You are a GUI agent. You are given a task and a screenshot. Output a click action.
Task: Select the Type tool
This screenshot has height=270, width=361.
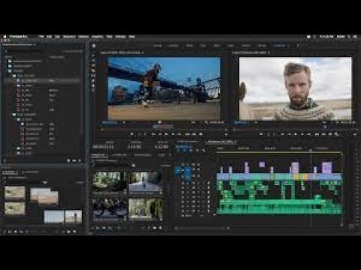[93, 91]
